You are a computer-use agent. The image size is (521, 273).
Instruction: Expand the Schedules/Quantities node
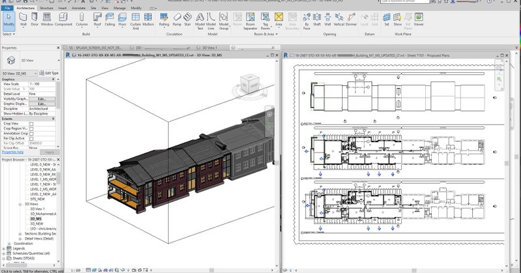pos(4,253)
